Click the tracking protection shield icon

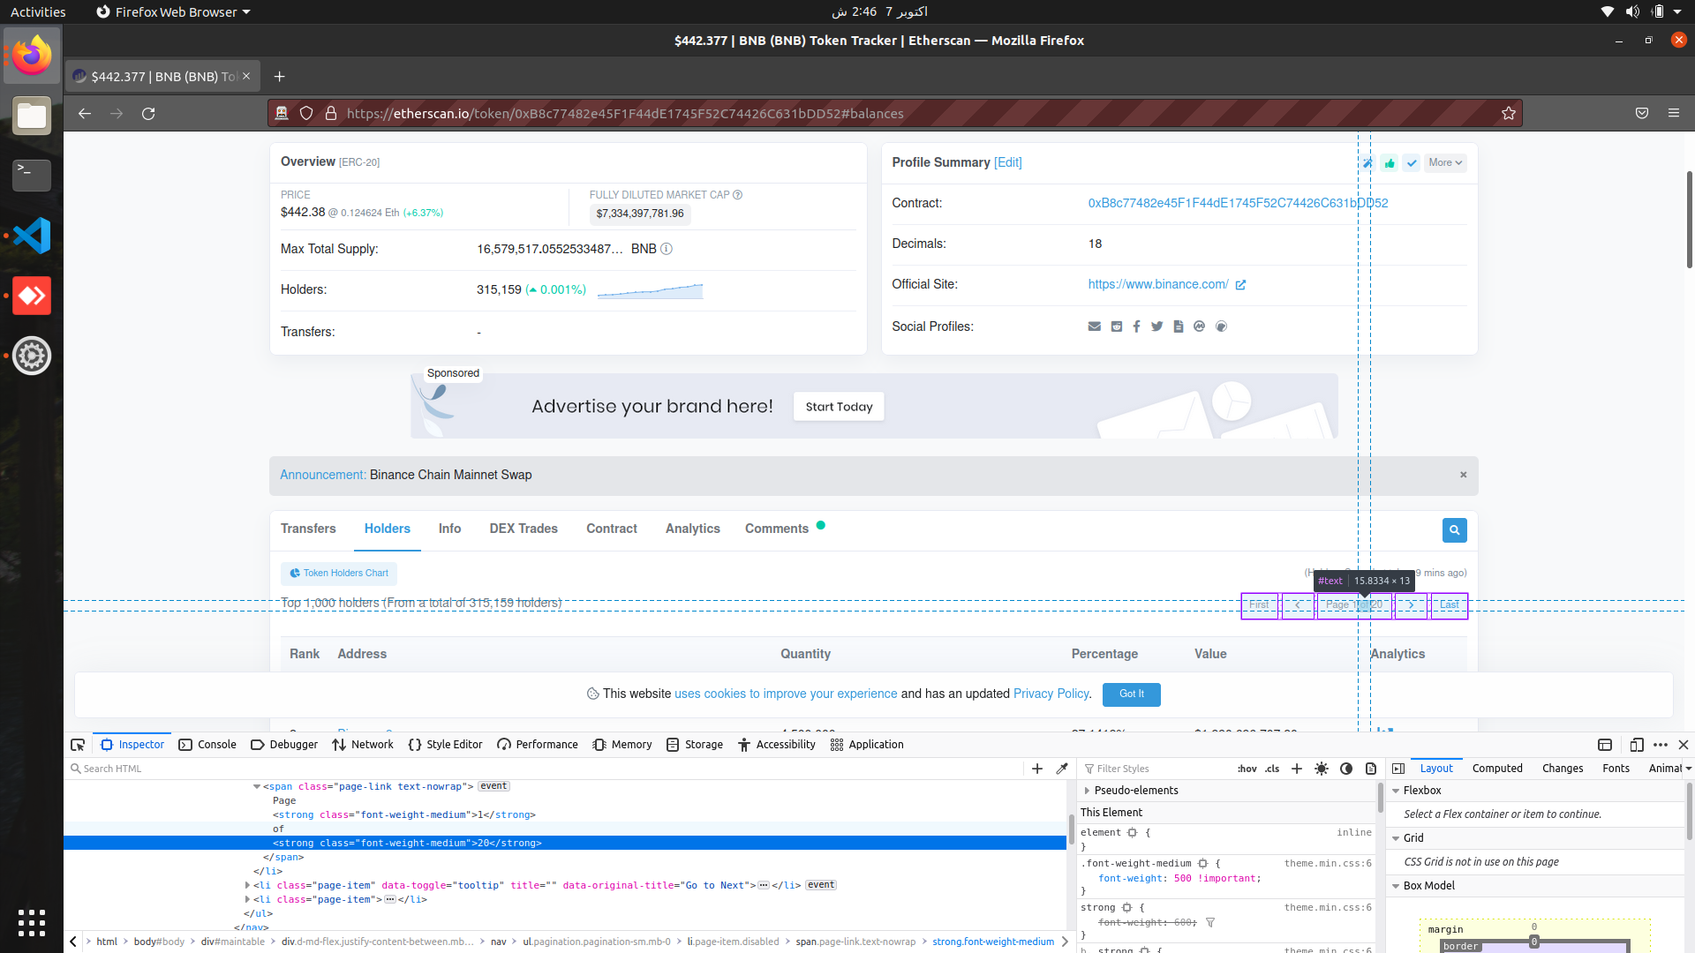[x=306, y=113]
